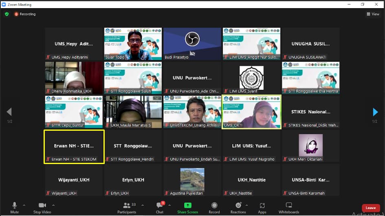Open the View layout menu
This screenshot has height=216, width=385.
[x=373, y=14]
